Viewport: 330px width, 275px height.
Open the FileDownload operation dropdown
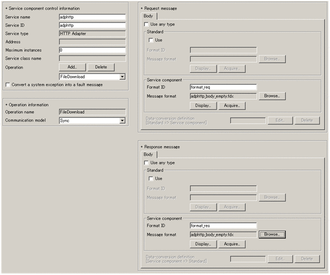click(x=122, y=77)
